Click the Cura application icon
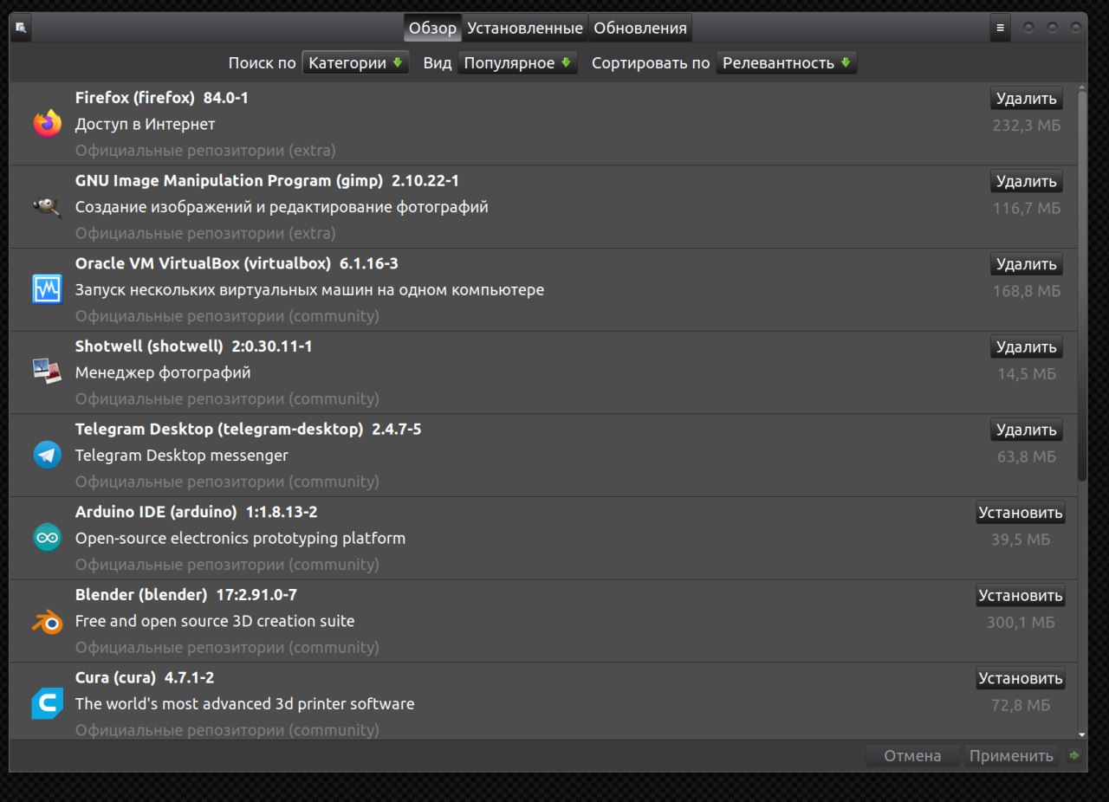 (x=47, y=703)
